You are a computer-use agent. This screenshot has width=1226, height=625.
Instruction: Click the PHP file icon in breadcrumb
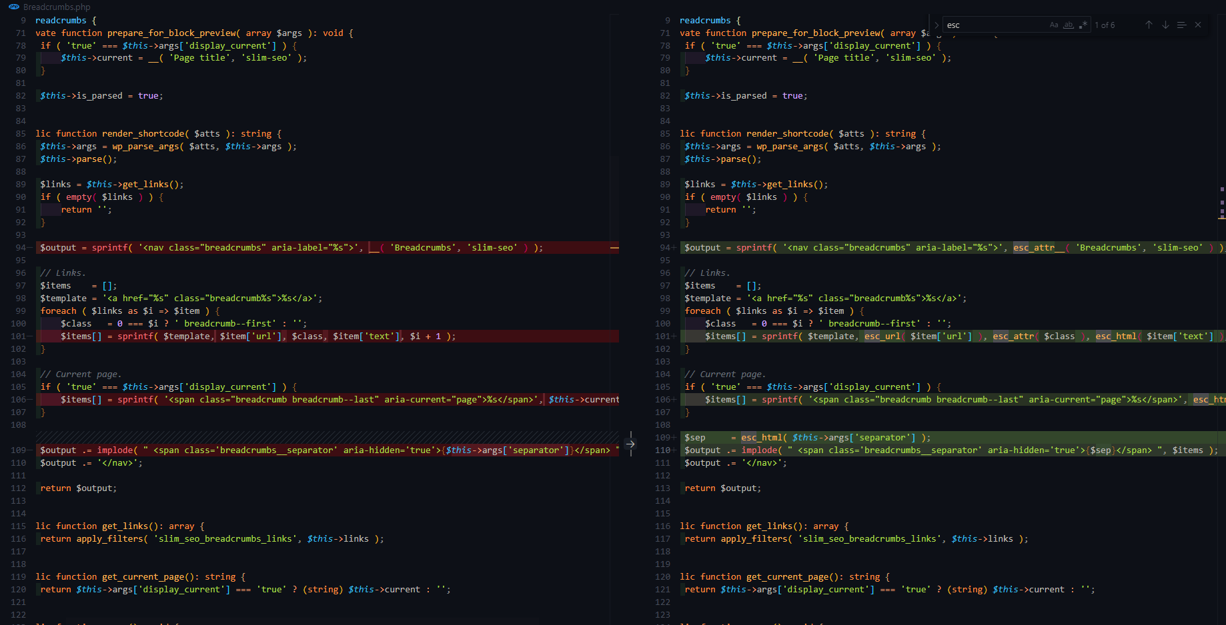pyautogui.click(x=14, y=7)
